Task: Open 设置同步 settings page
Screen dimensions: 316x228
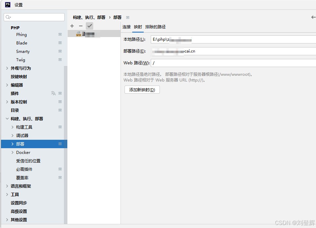Action: (19, 203)
